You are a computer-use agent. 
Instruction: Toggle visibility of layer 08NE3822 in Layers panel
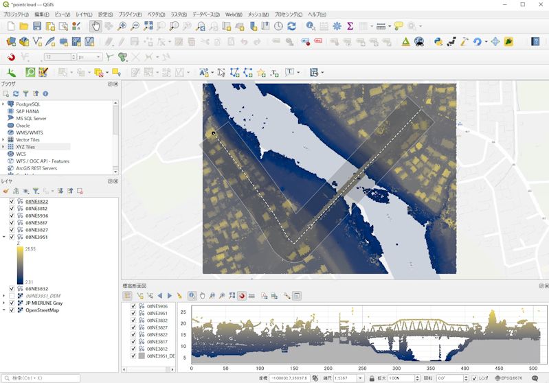tap(12, 202)
